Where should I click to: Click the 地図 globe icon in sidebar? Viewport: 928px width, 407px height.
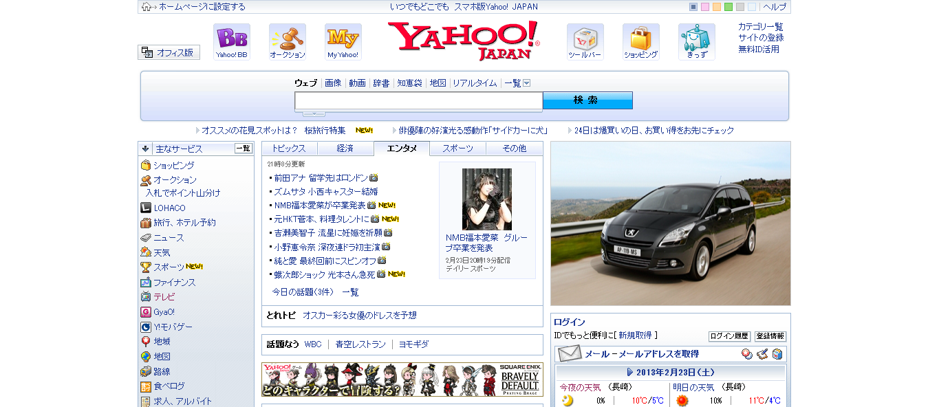tap(146, 357)
